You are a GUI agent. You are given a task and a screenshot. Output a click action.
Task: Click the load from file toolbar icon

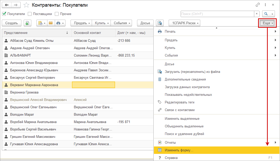tap(160, 23)
